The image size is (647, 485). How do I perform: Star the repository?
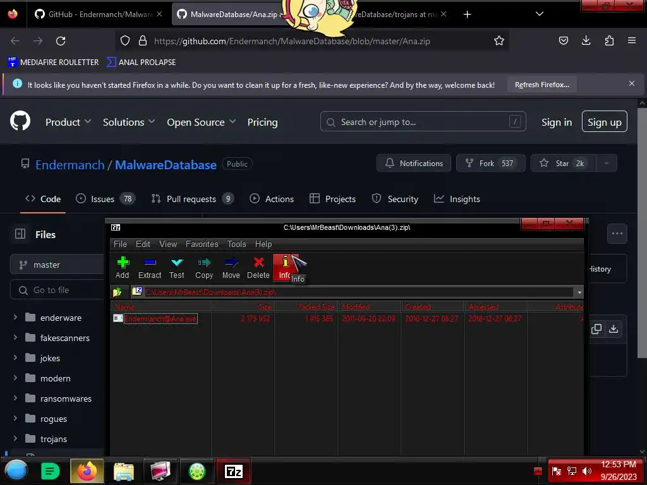(563, 164)
